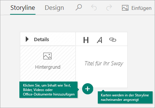Screen dimensions: 155x108
Task: Add a hyperlink using the chain icon
Action: (x=113, y=40)
